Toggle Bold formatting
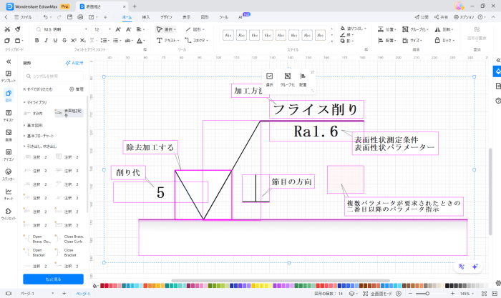 [37, 41]
